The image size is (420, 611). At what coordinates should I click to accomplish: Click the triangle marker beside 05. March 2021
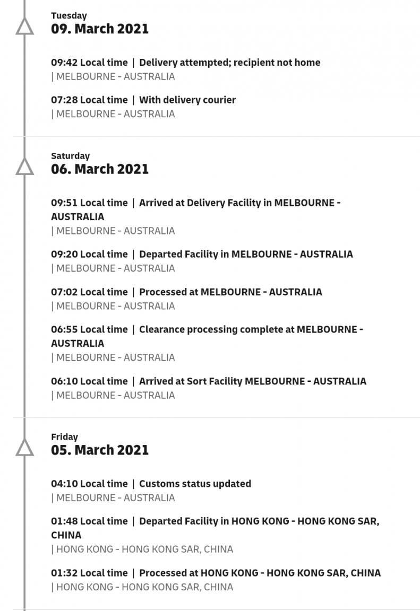[x=24, y=448]
